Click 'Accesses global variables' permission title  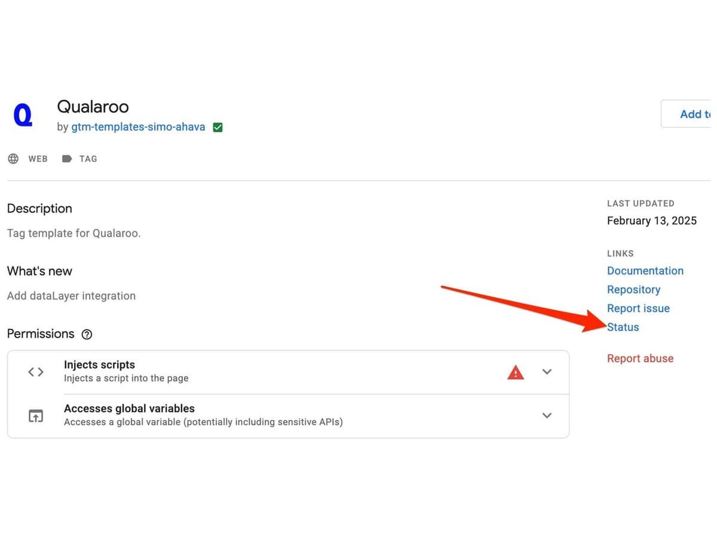point(129,408)
